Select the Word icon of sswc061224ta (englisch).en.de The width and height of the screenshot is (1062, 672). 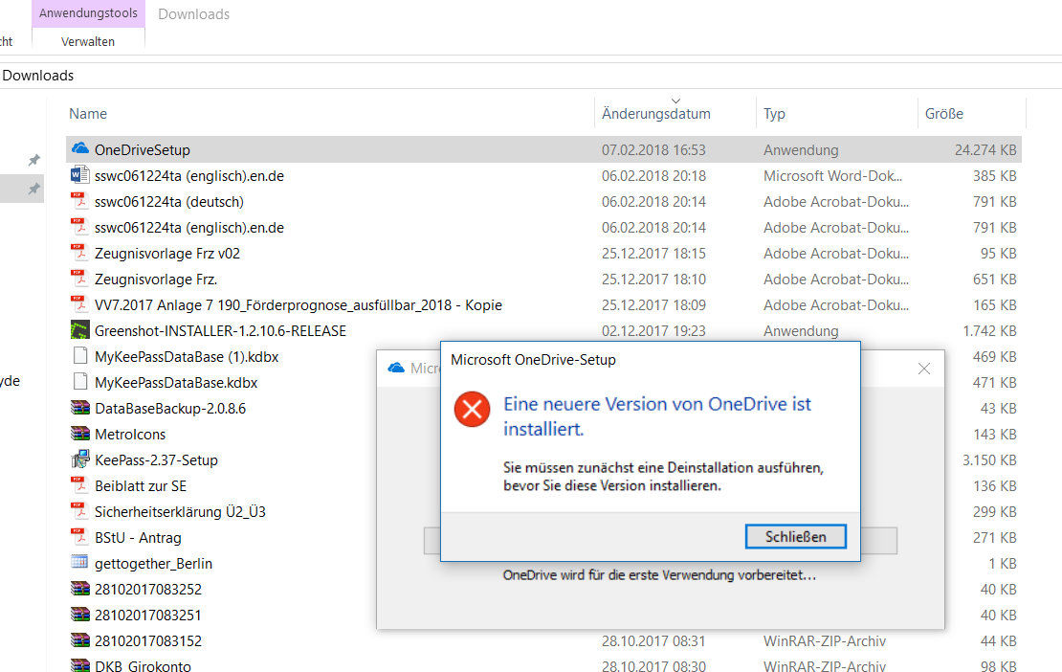[80, 175]
